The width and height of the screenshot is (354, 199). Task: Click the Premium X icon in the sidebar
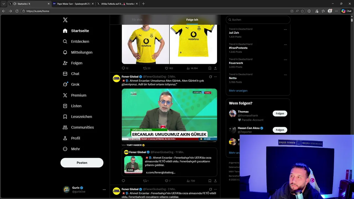click(65, 95)
